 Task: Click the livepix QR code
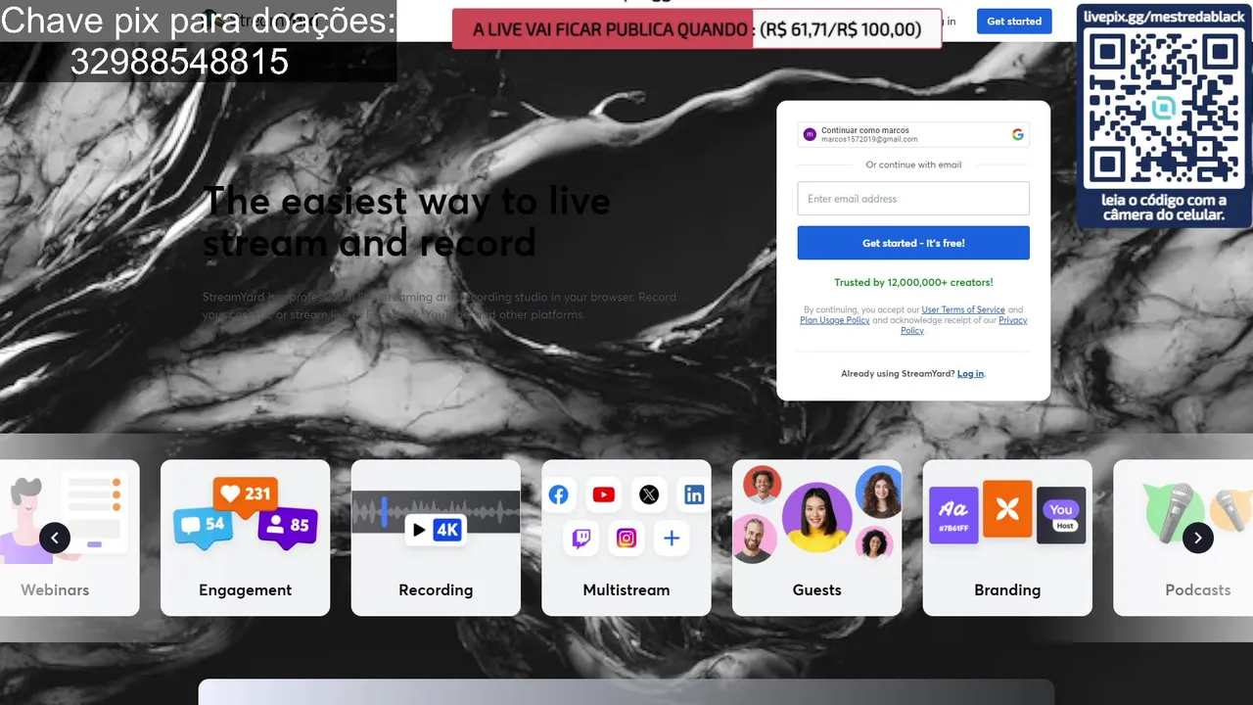pyautogui.click(x=1164, y=109)
